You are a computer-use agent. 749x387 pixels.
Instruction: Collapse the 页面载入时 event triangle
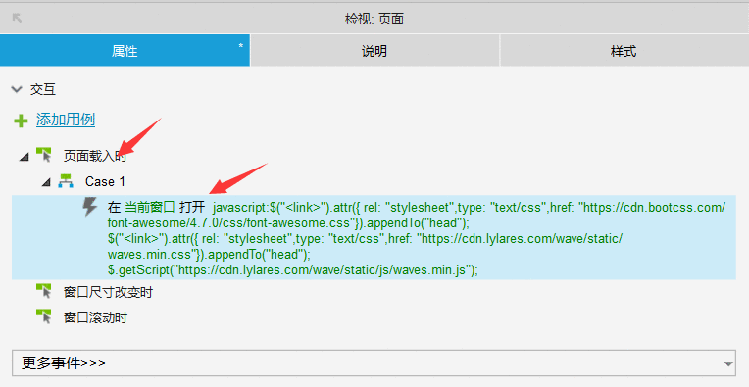(x=24, y=157)
